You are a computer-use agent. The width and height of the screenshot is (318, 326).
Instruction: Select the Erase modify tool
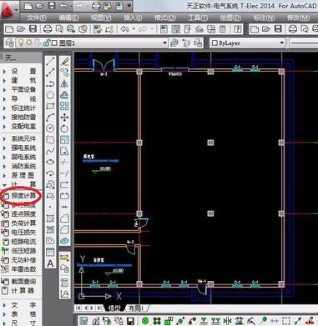pos(64,62)
